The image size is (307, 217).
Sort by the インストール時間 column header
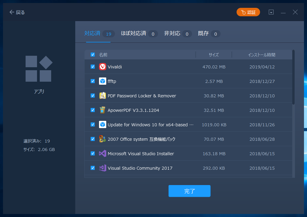tap(262, 55)
